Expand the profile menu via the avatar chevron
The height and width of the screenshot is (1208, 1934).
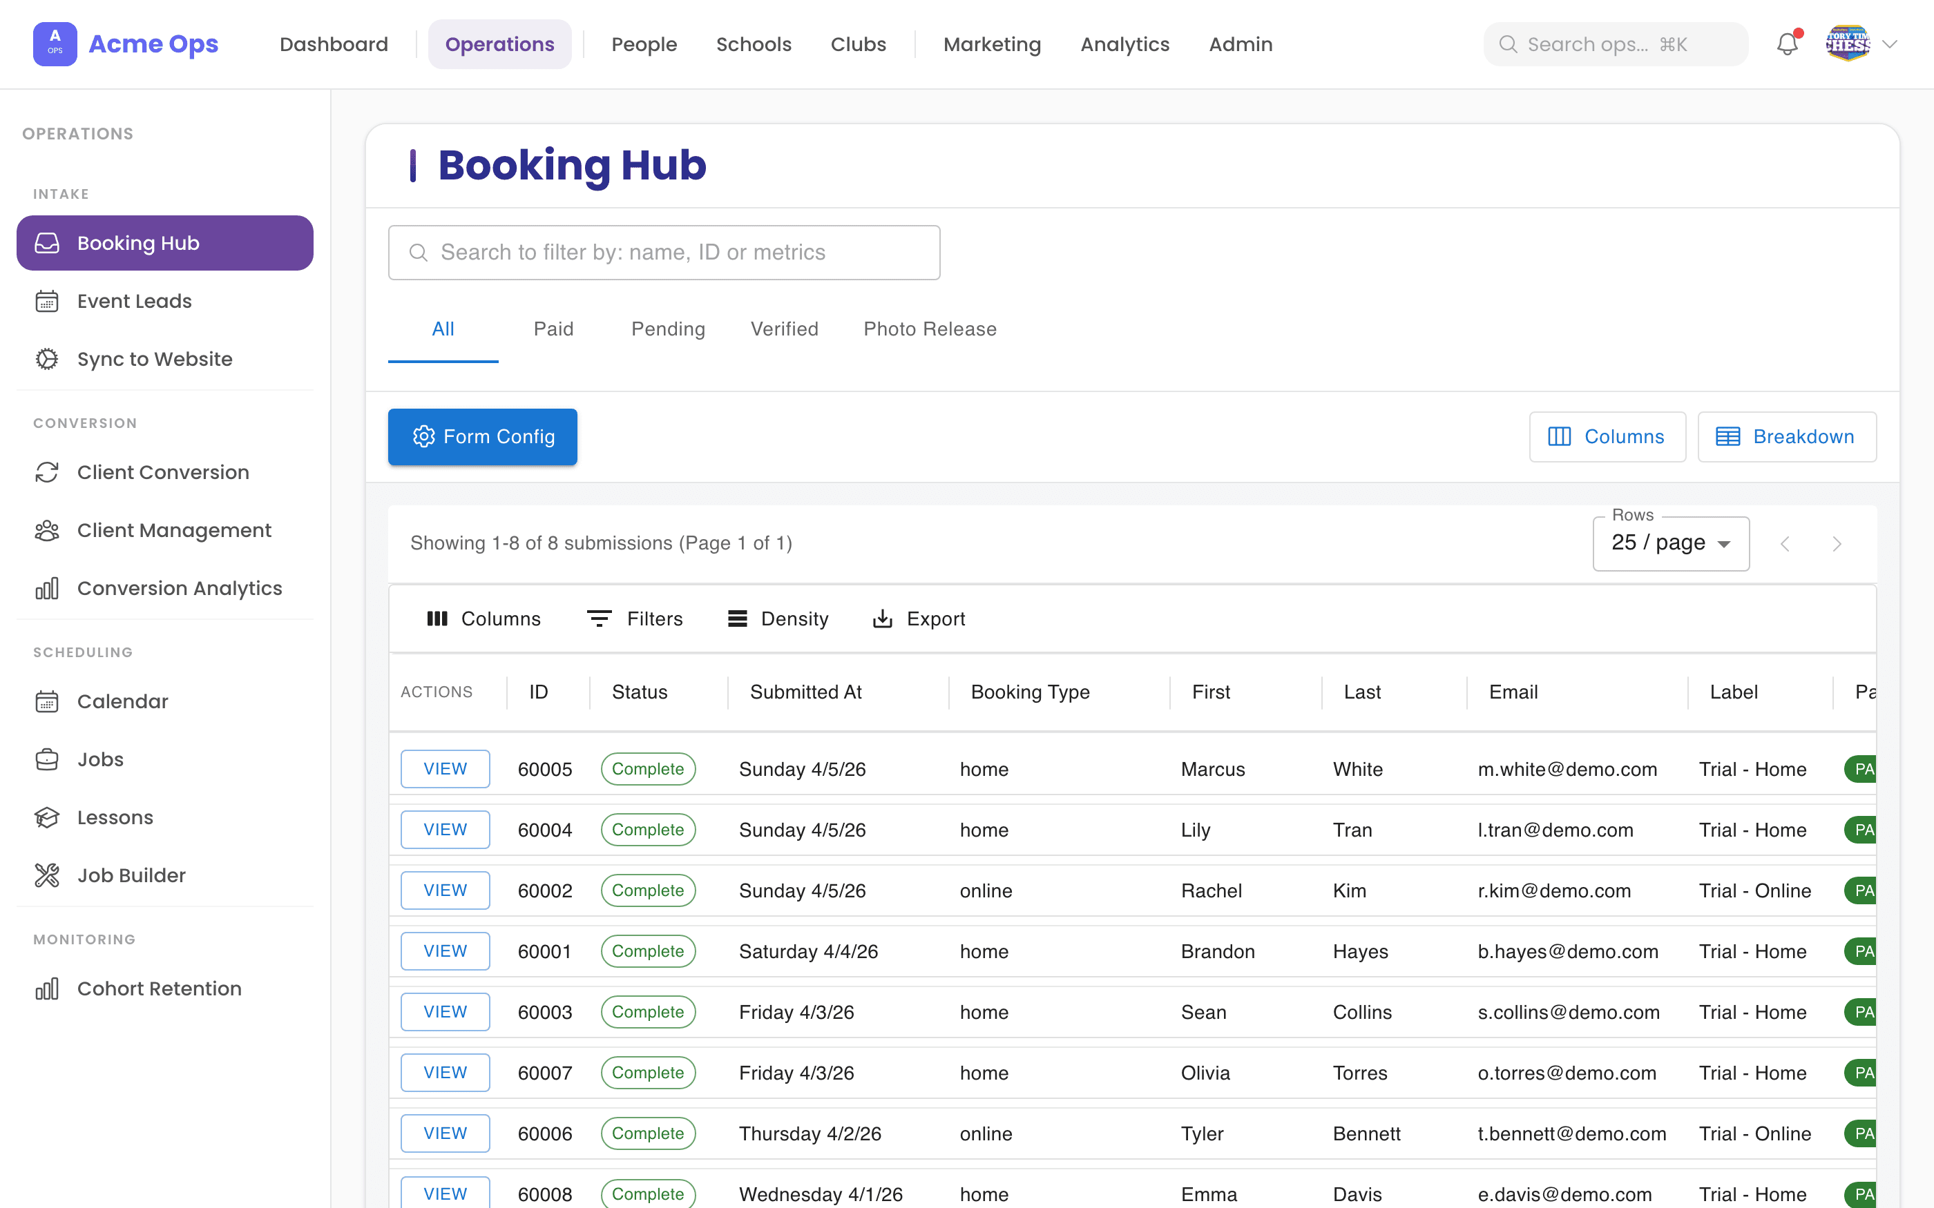pyautogui.click(x=1891, y=44)
